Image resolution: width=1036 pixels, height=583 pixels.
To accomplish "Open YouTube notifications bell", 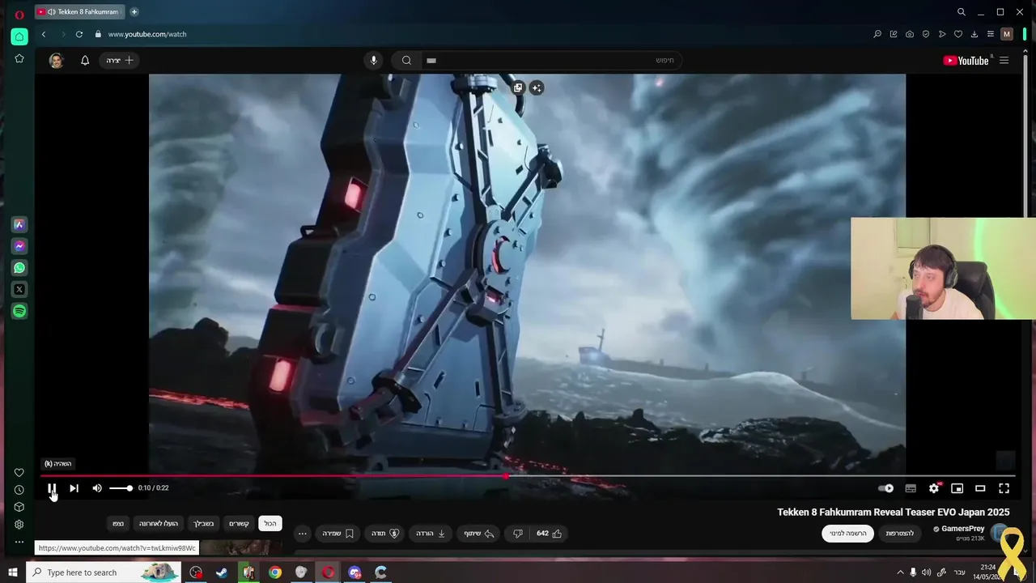I will point(85,61).
